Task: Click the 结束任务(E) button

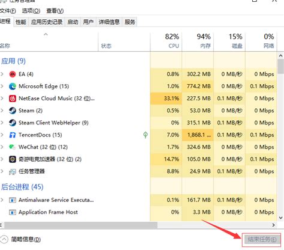Action: pyautogui.click(x=262, y=239)
